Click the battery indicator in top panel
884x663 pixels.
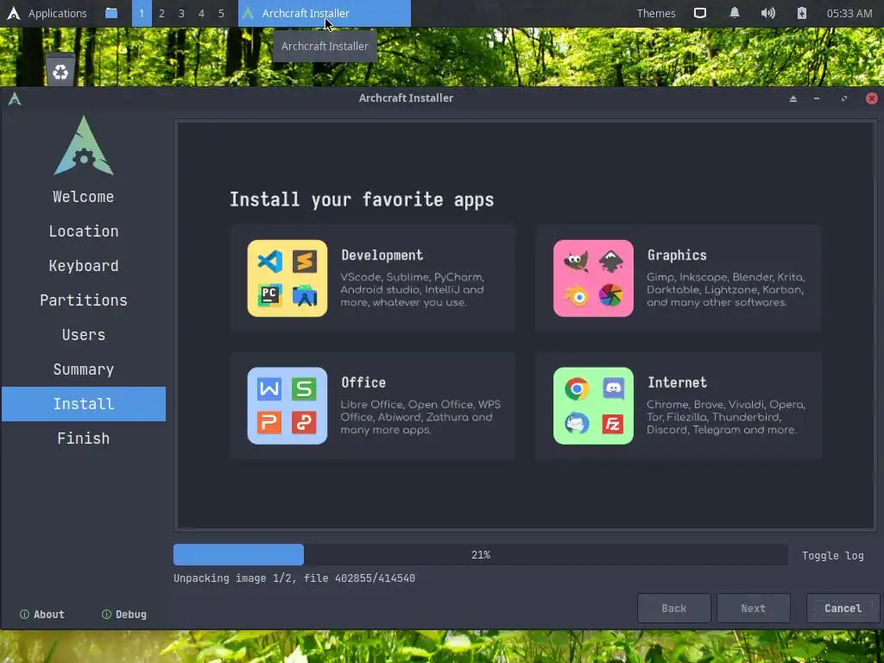[802, 13]
